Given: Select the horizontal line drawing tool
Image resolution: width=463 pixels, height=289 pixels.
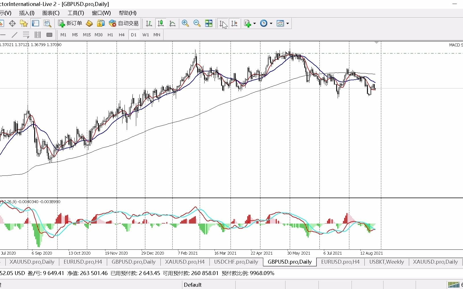Looking at the screenshot, I should click(3, 35).
